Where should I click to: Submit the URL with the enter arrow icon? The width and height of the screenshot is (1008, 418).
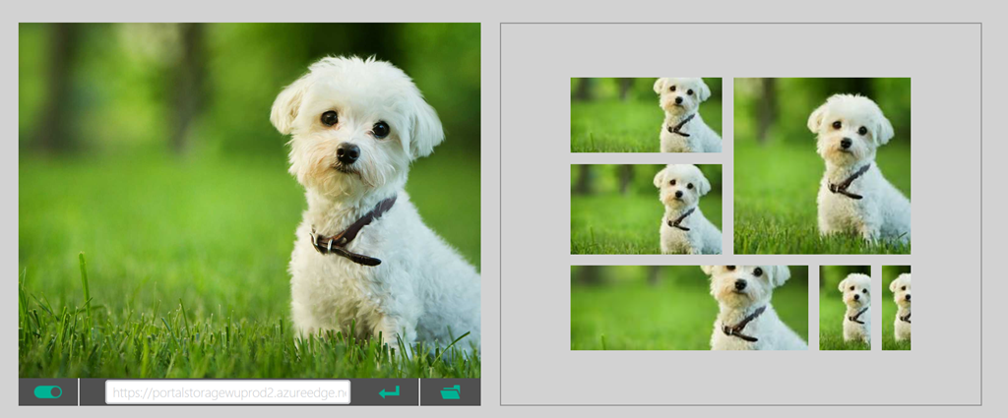[x=389, y=391]
